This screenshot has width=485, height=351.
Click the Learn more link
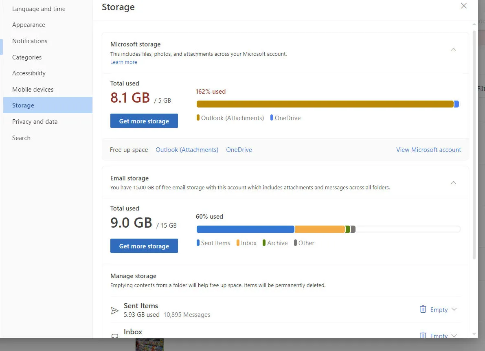[x=123, y=62]
